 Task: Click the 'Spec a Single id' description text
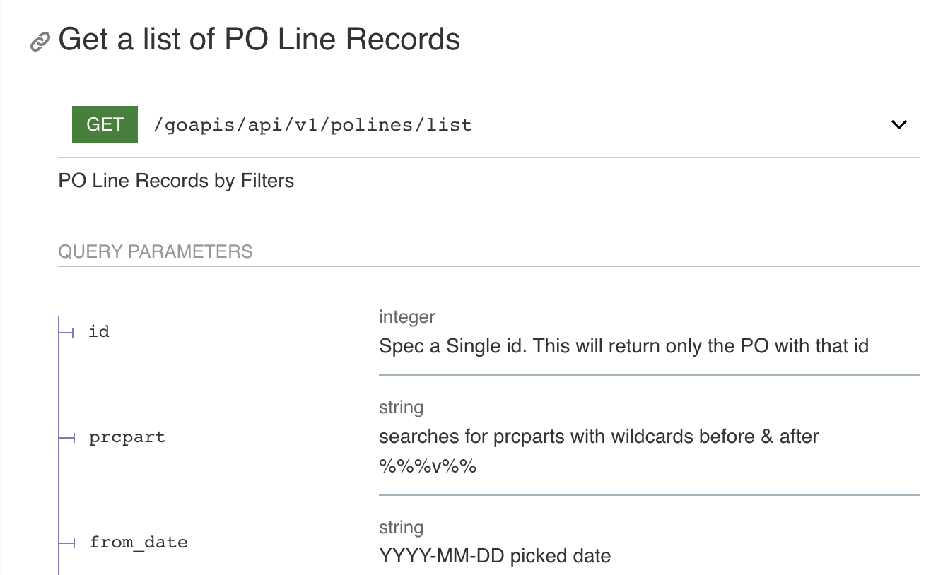(x=623, y=346)
